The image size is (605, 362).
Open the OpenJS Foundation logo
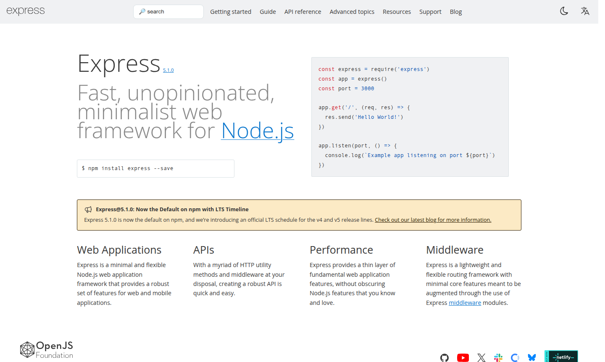tap(46, 349)
